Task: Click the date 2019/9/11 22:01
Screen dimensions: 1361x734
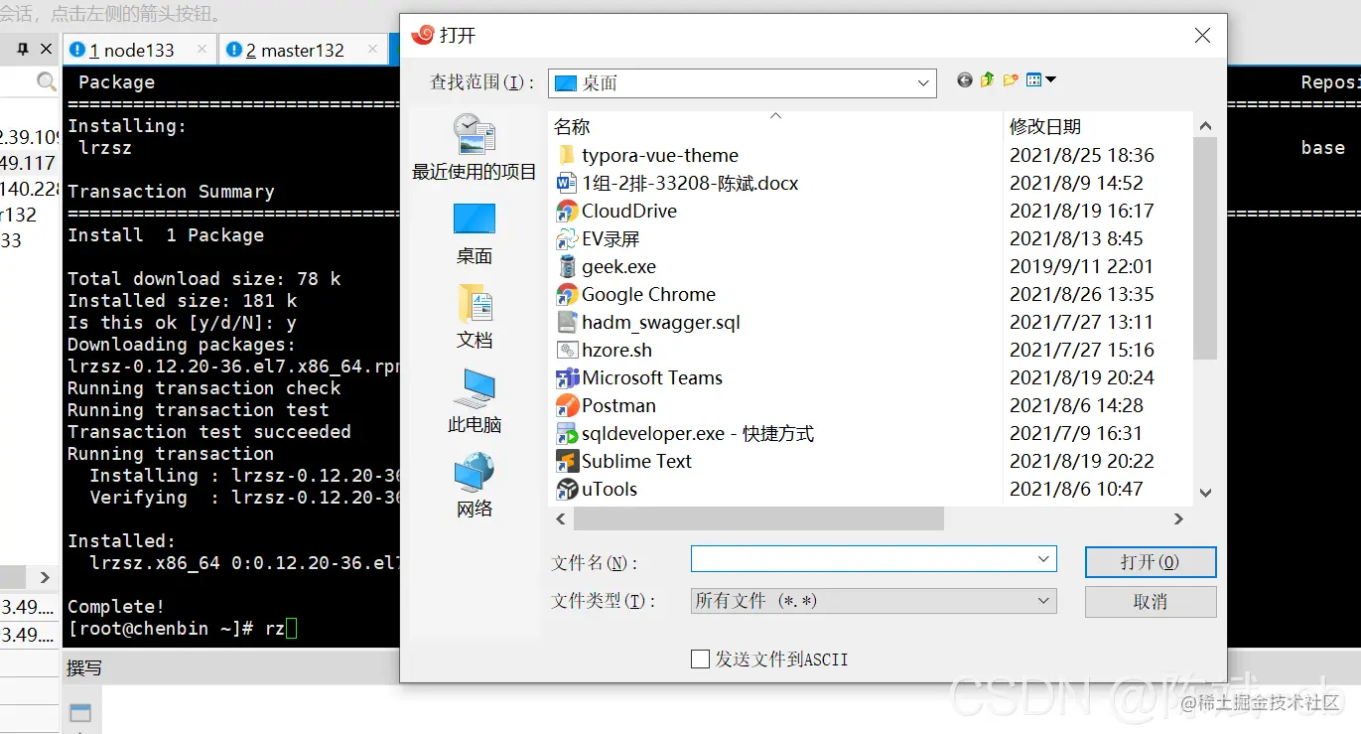Action: [x=1081, y=266]
